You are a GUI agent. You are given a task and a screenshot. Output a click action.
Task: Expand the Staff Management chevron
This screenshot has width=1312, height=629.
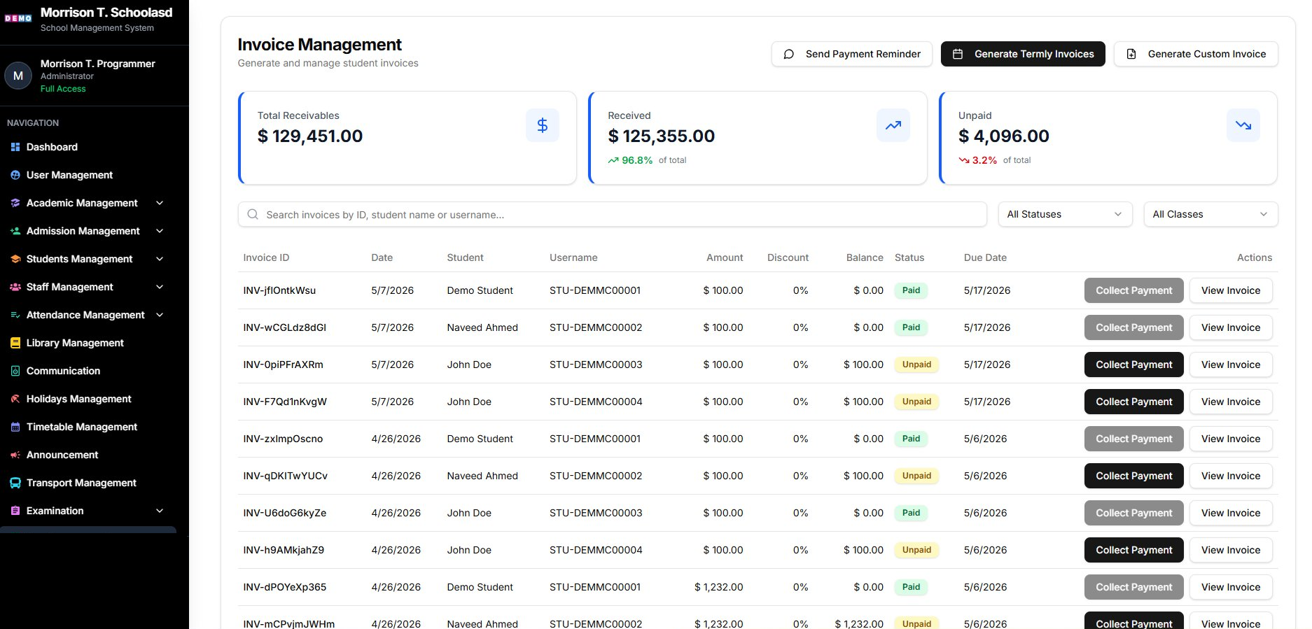tap(160, 287)
